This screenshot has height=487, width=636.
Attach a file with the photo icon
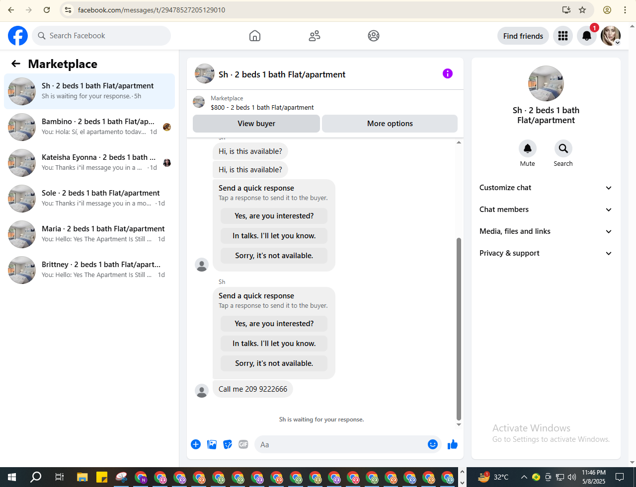(x=212, y=444)
